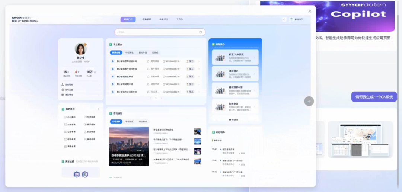Open the 接待申请 shortcut icon
Image resolution: width=402 pixels, height=192 pixels.
coord(85,139)
